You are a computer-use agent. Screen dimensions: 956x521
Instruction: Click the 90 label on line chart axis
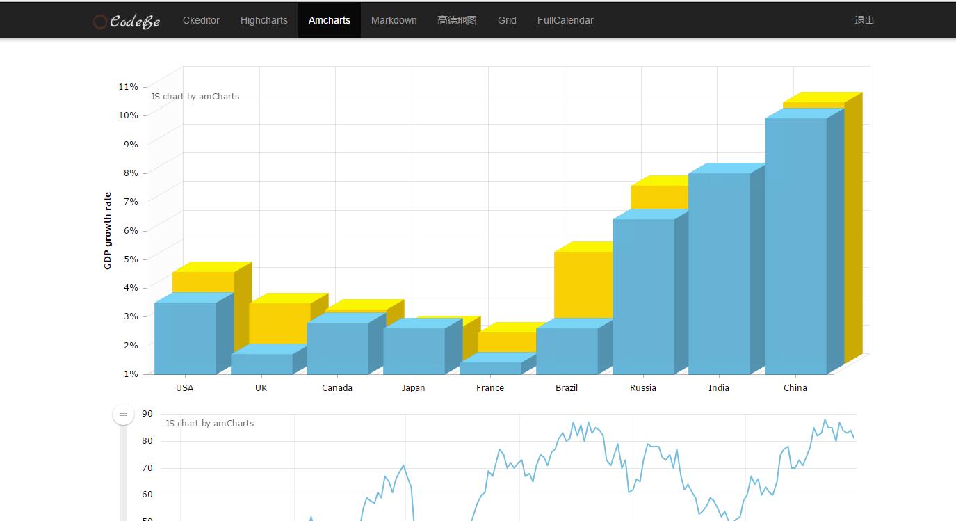tap(147, 414)
